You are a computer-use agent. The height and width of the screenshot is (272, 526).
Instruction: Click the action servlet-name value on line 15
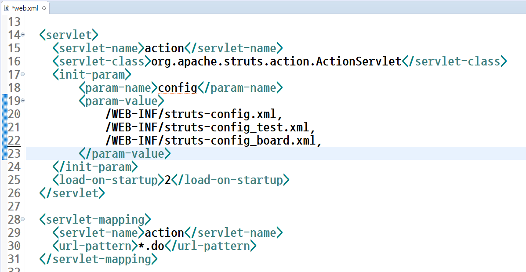[x=163, y=47]
